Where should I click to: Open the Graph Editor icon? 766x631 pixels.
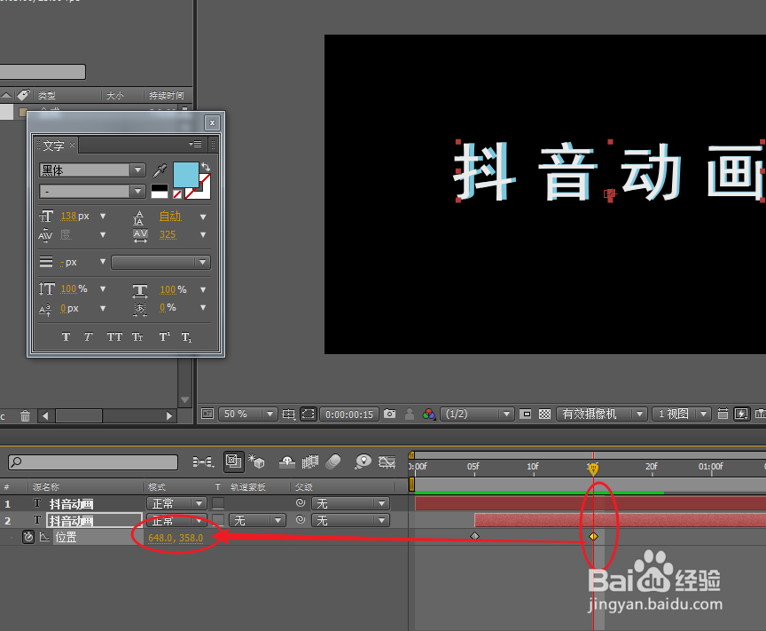387,461
